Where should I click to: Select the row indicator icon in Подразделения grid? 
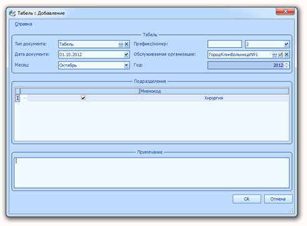(17, 98)
